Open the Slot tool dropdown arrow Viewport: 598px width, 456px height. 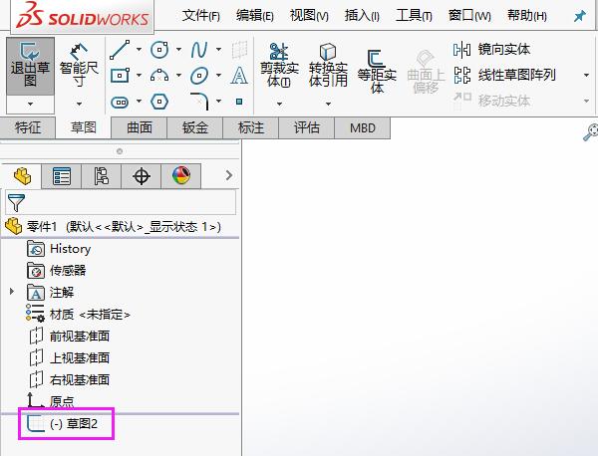[x=139, y=101]
